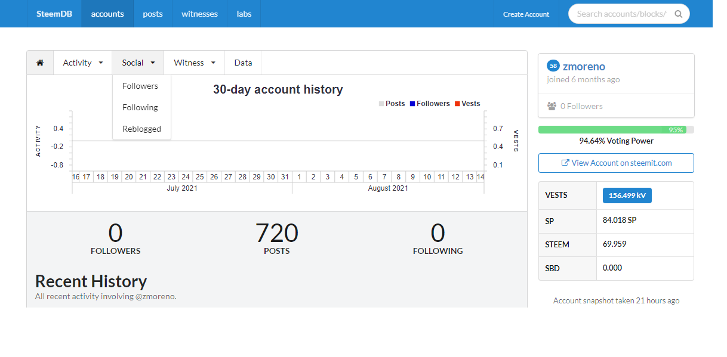Click the 94.64% Voting Power label
Image resolution: width=727 pixels, height=357 pixels.
click(x=616, y=141)
